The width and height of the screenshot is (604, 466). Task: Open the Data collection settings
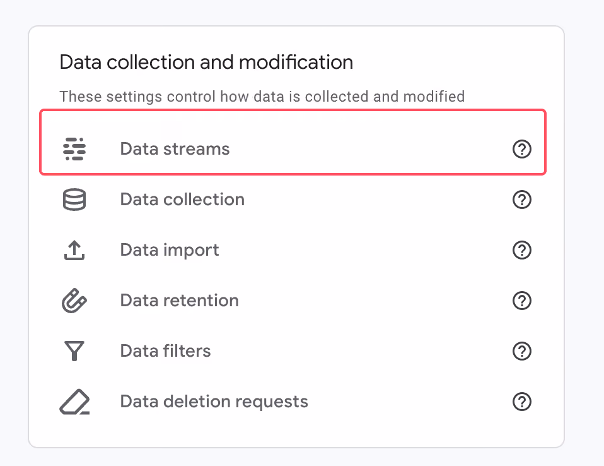pos(293,200)
